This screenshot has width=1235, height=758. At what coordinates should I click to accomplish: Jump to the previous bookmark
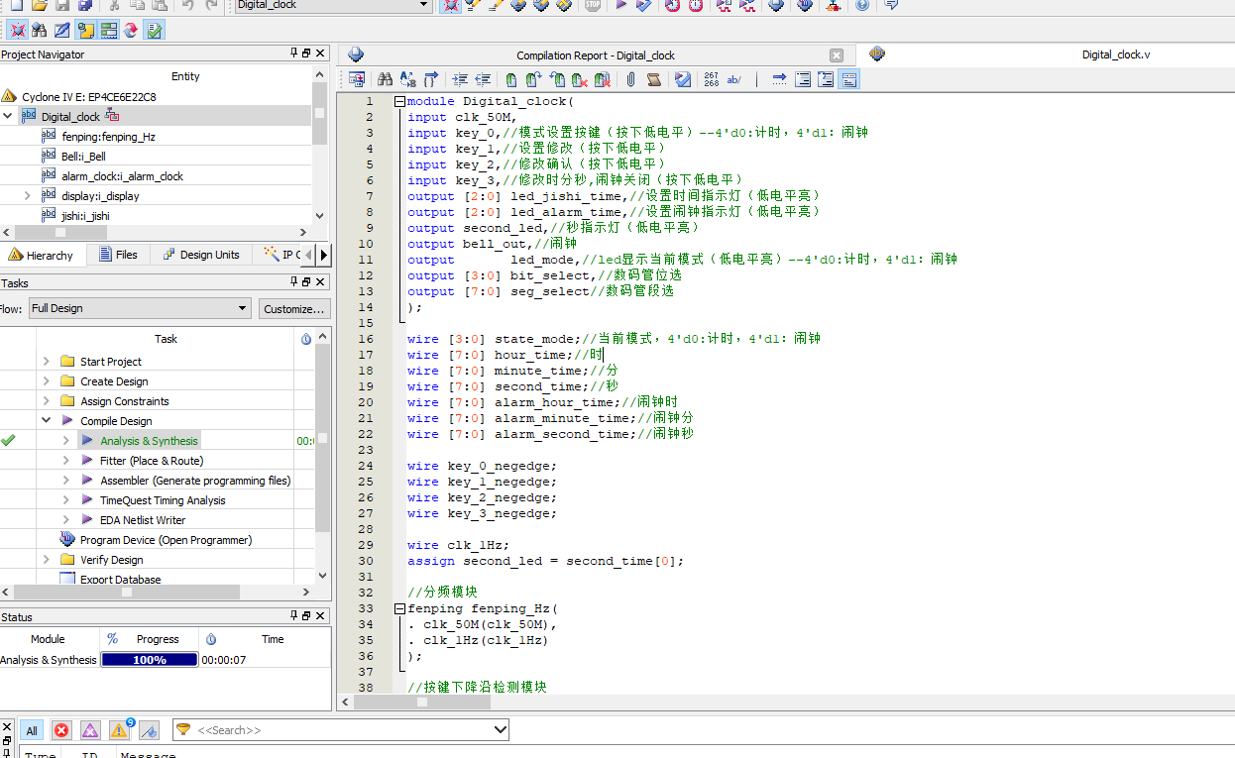point(557,79)
